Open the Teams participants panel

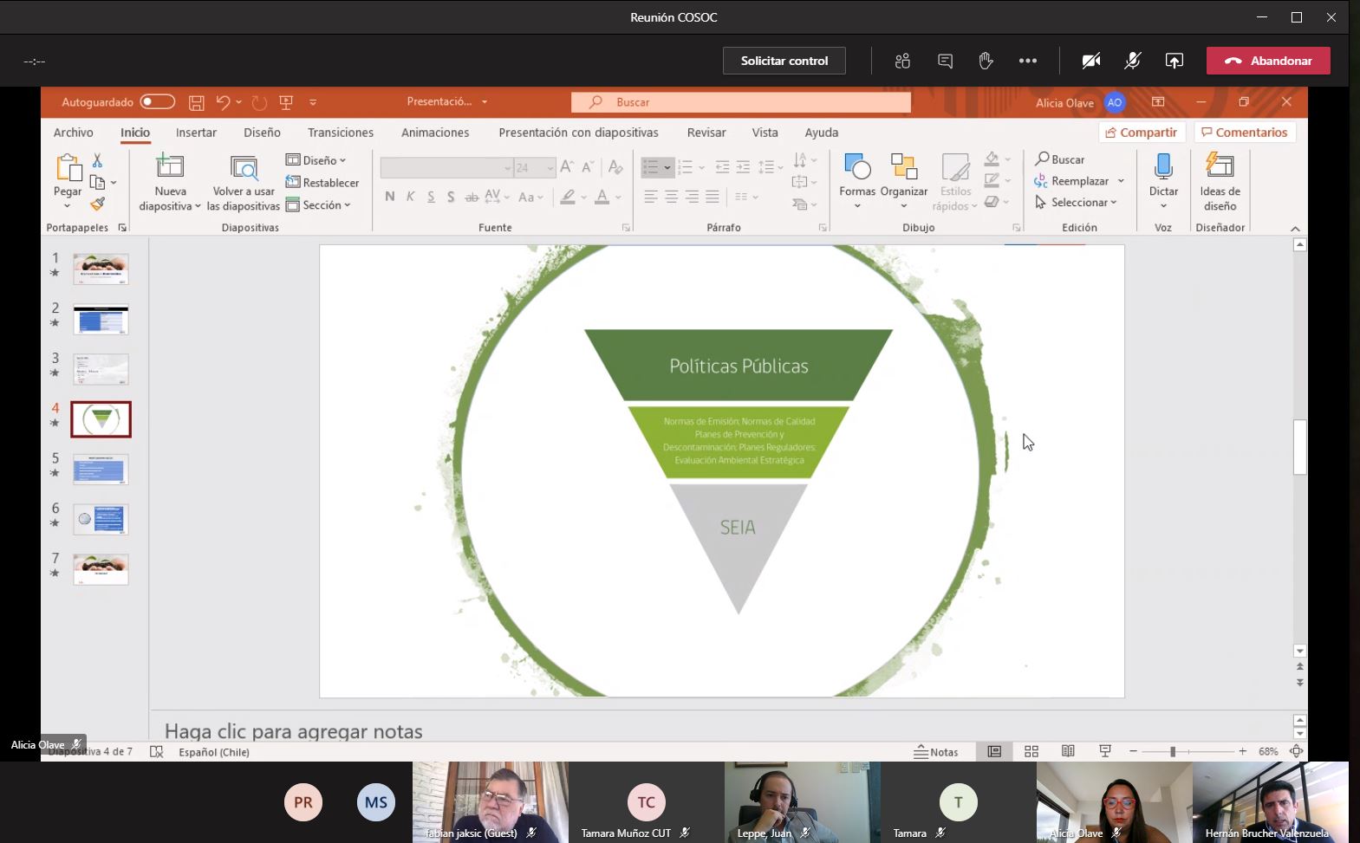[902, 61]
